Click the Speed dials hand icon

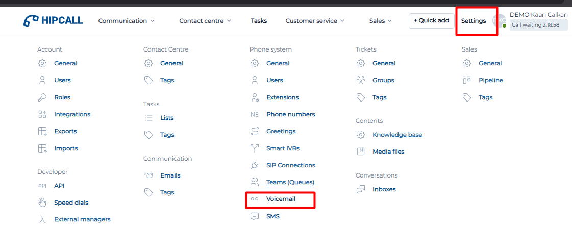click(x=42, y=203)
